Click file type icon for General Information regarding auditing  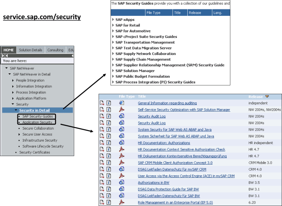click(x=122, y=103)
